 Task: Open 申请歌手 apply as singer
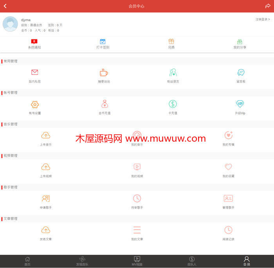[46, 198]
